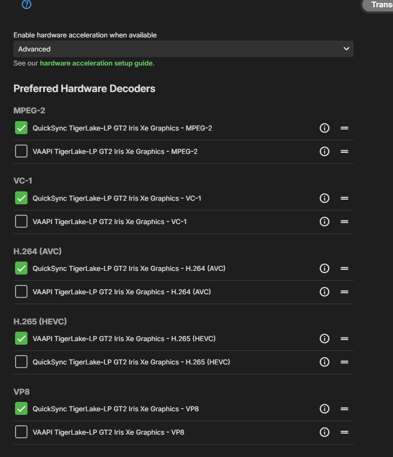This screenshot has width=393, height=457.
Task: Click drag handle for QuickSync H.265 decoder
Action: (344, 362)
